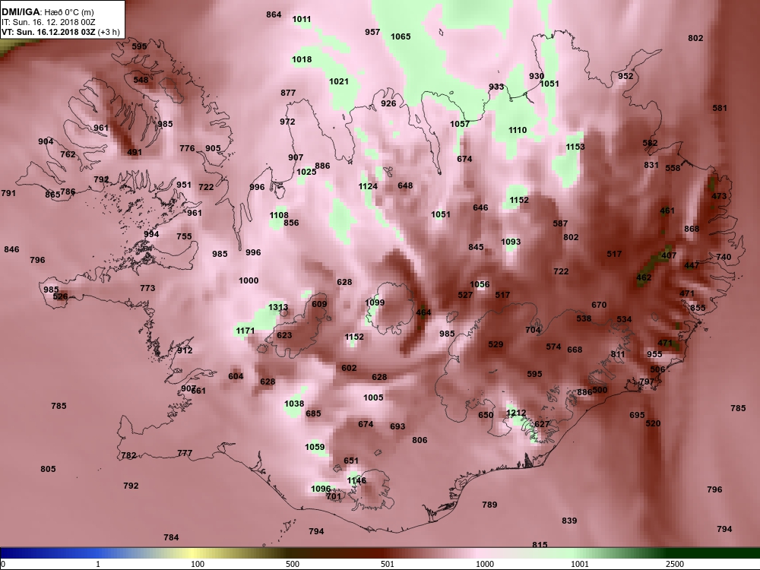Click the 805 value in southwest sea

pyautogui.click(x=48, y=469)
